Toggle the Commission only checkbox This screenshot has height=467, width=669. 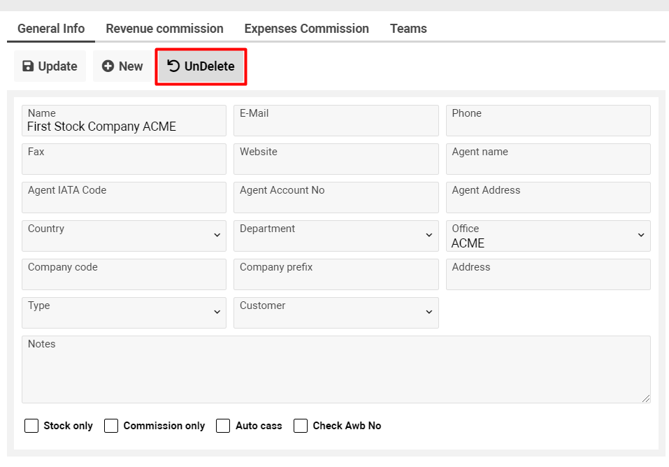click(111, 426)
